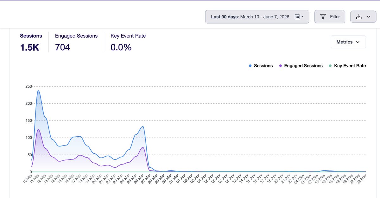Click the green Key Event Rate legend dot
Viewport: 380px width, 198px height.
pos(330,66)
